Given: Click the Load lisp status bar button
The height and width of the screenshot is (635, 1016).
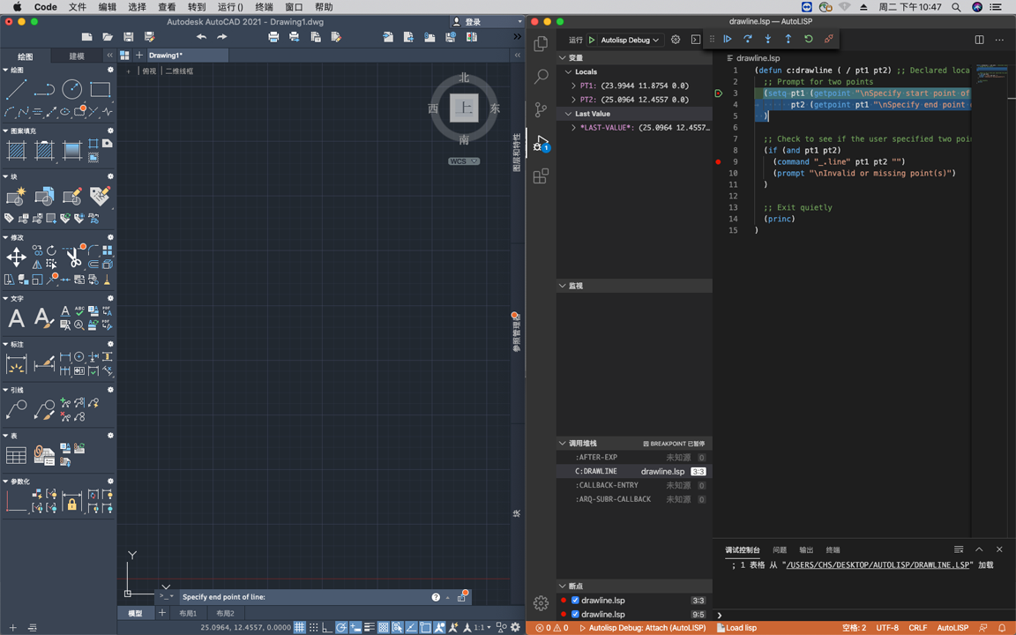Looking at the screenshot, I should point(736,628).
